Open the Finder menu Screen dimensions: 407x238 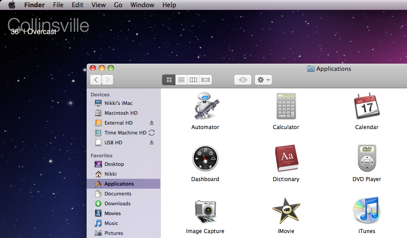35,4
